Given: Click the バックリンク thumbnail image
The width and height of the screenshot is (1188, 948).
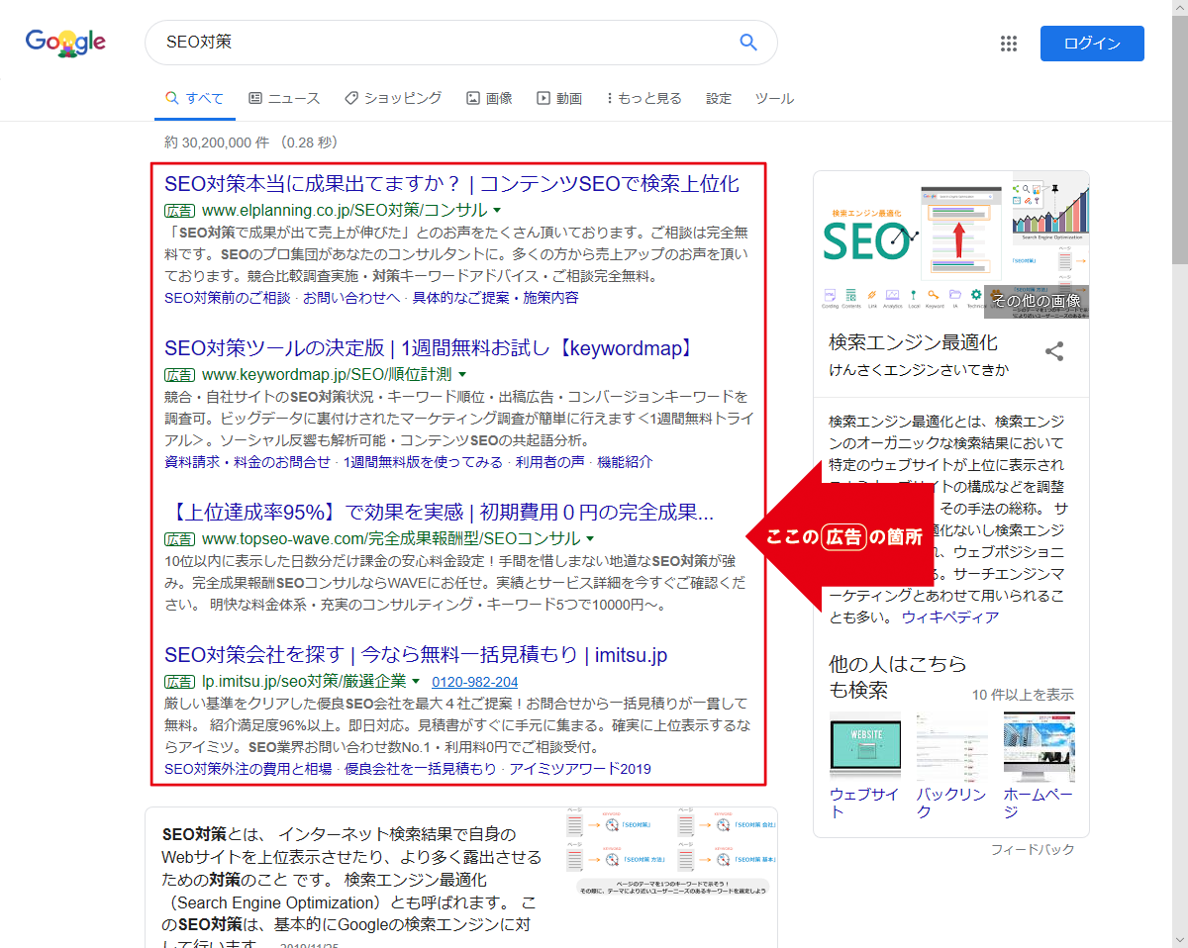Looking at the screenshot, I should (951, 747).
